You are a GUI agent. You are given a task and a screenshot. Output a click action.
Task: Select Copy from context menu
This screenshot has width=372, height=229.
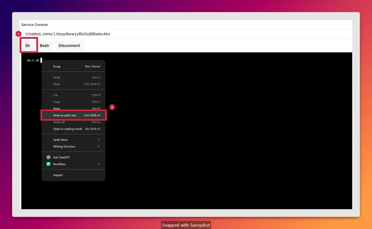pos(73,102)
